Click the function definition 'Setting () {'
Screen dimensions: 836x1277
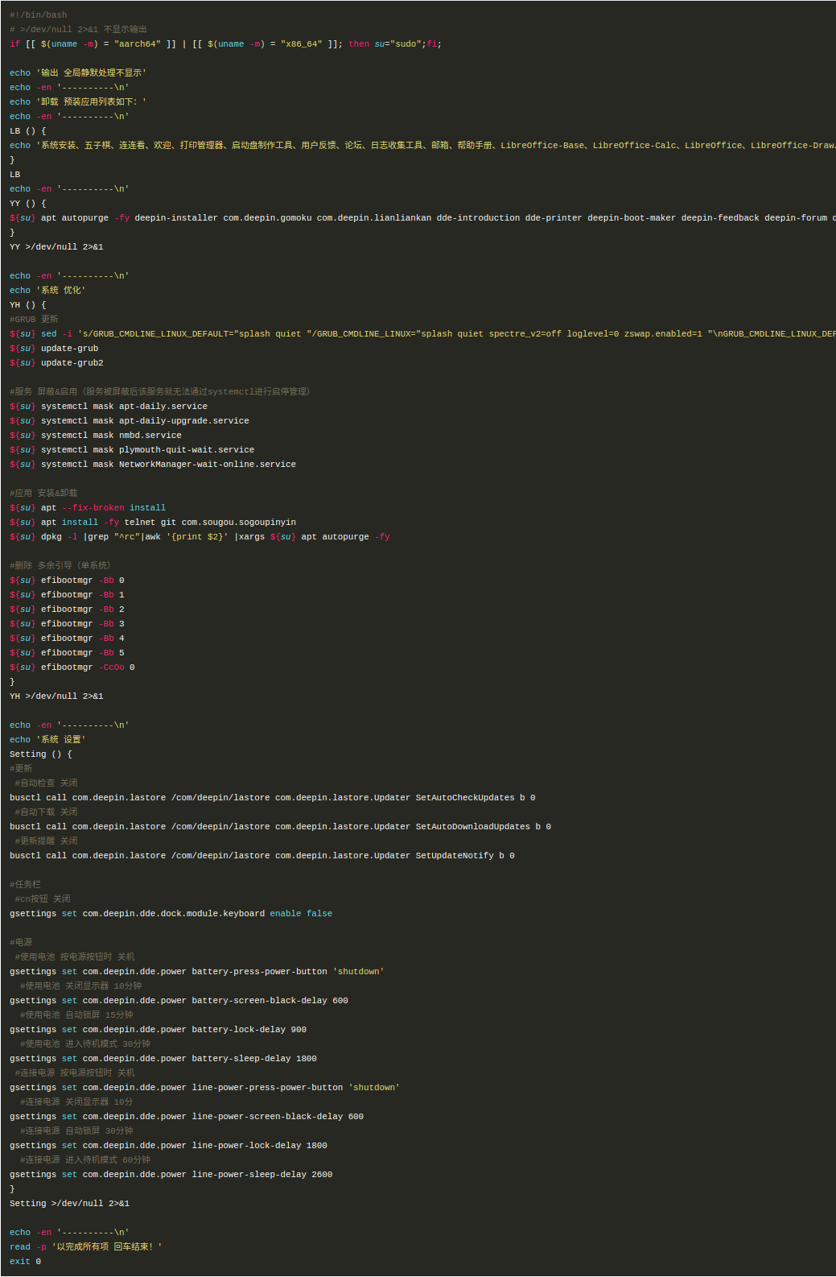point(41,754)
